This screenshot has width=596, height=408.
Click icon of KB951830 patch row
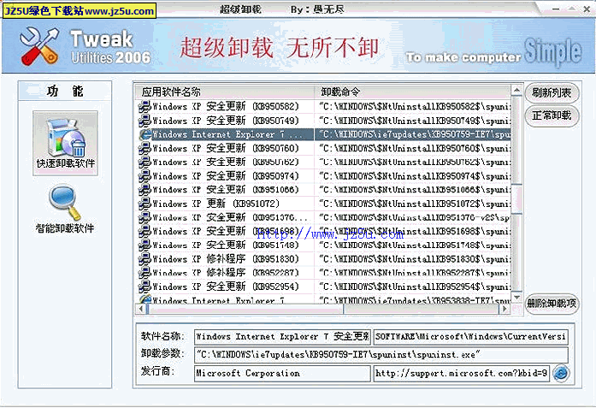point(145,259)
